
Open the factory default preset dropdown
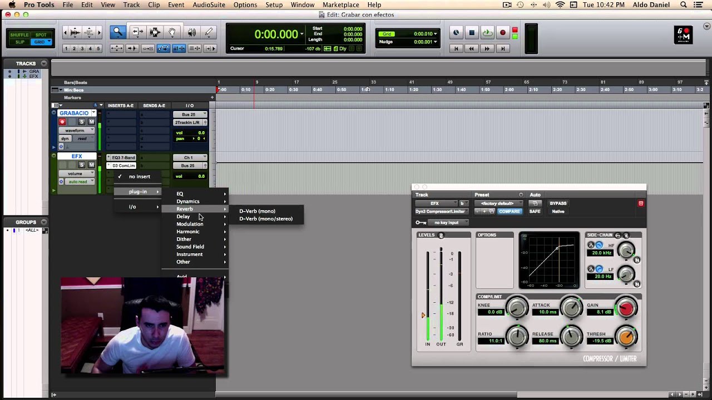point(498,203)
